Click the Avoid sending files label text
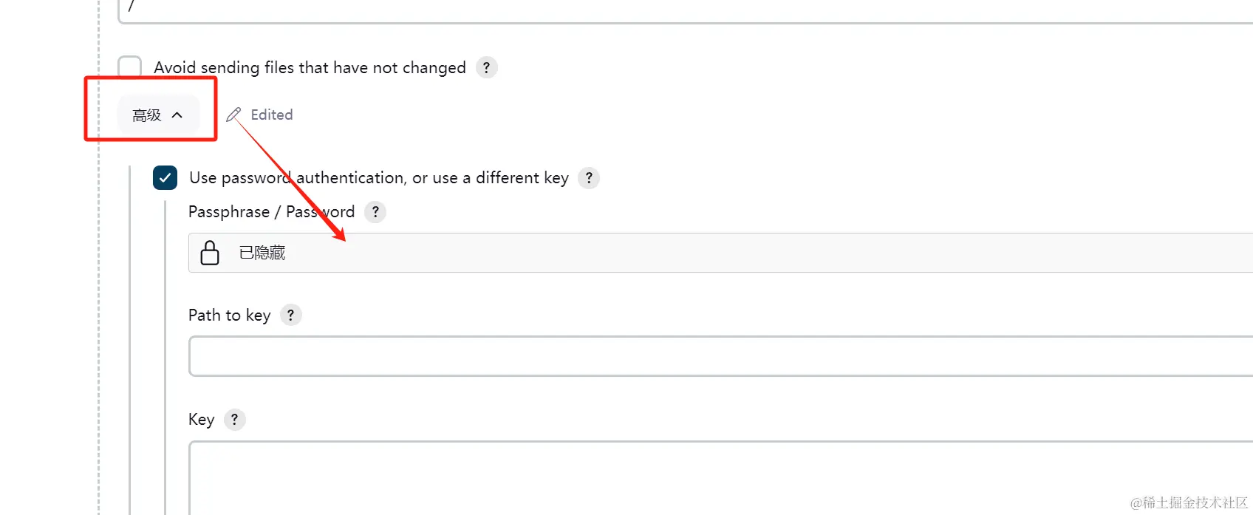Image resolution: width=1253 pixels, height=515 pixels. (x=310, y=67)
